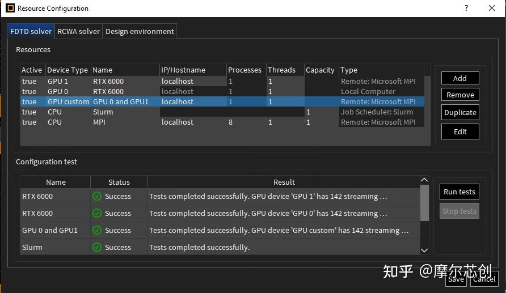The height and width of the screenshot is (293, 506).
Task: Click the Resource Configuration window app icon
Action: tap(10, 9)
